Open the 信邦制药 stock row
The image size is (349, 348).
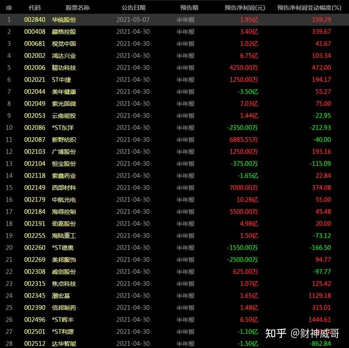coord(174,308)
